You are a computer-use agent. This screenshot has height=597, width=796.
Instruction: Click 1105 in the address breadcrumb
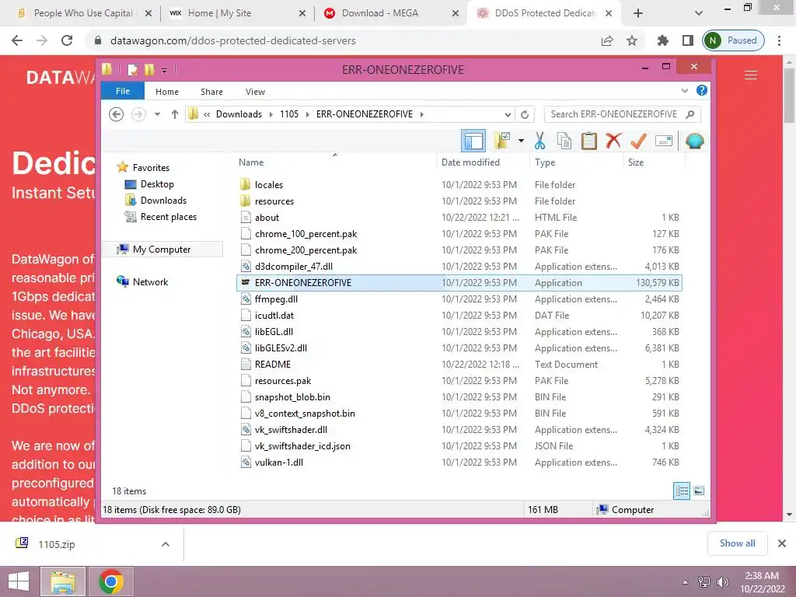tap(289, 114)
